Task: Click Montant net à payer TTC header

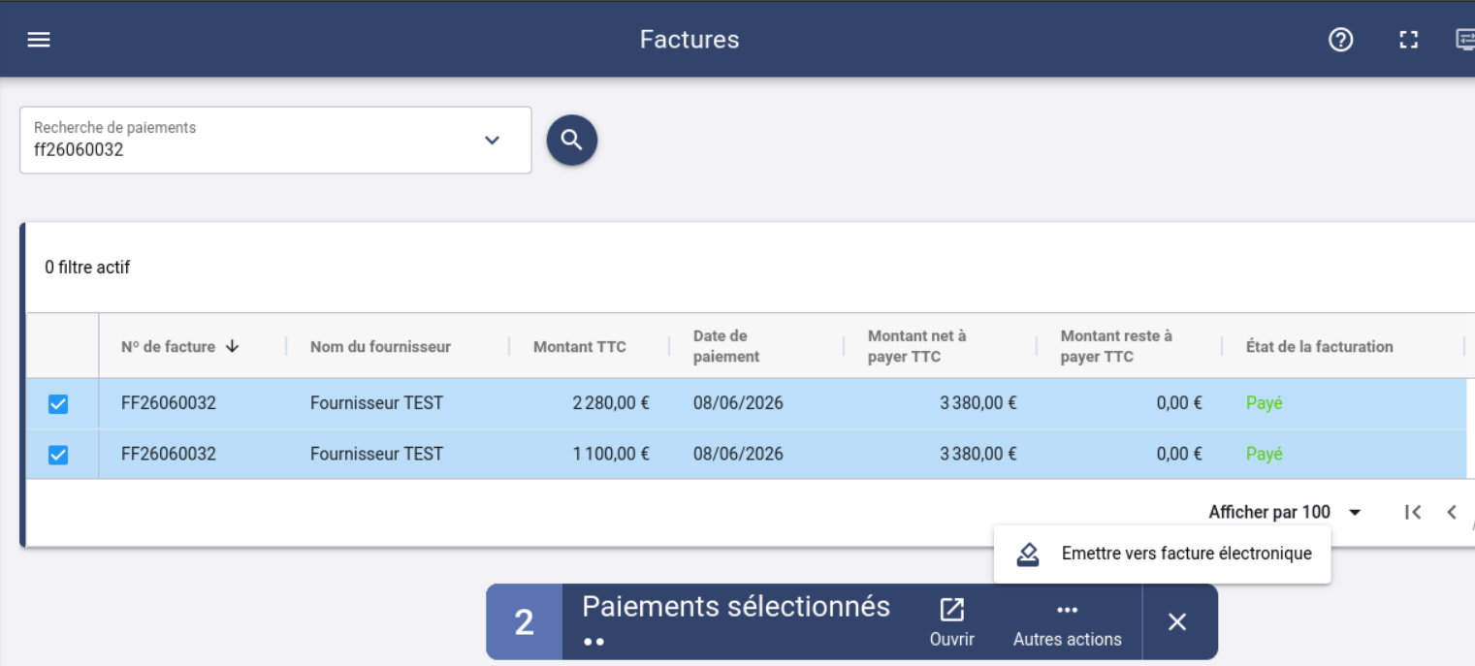Action: [916, 346]
